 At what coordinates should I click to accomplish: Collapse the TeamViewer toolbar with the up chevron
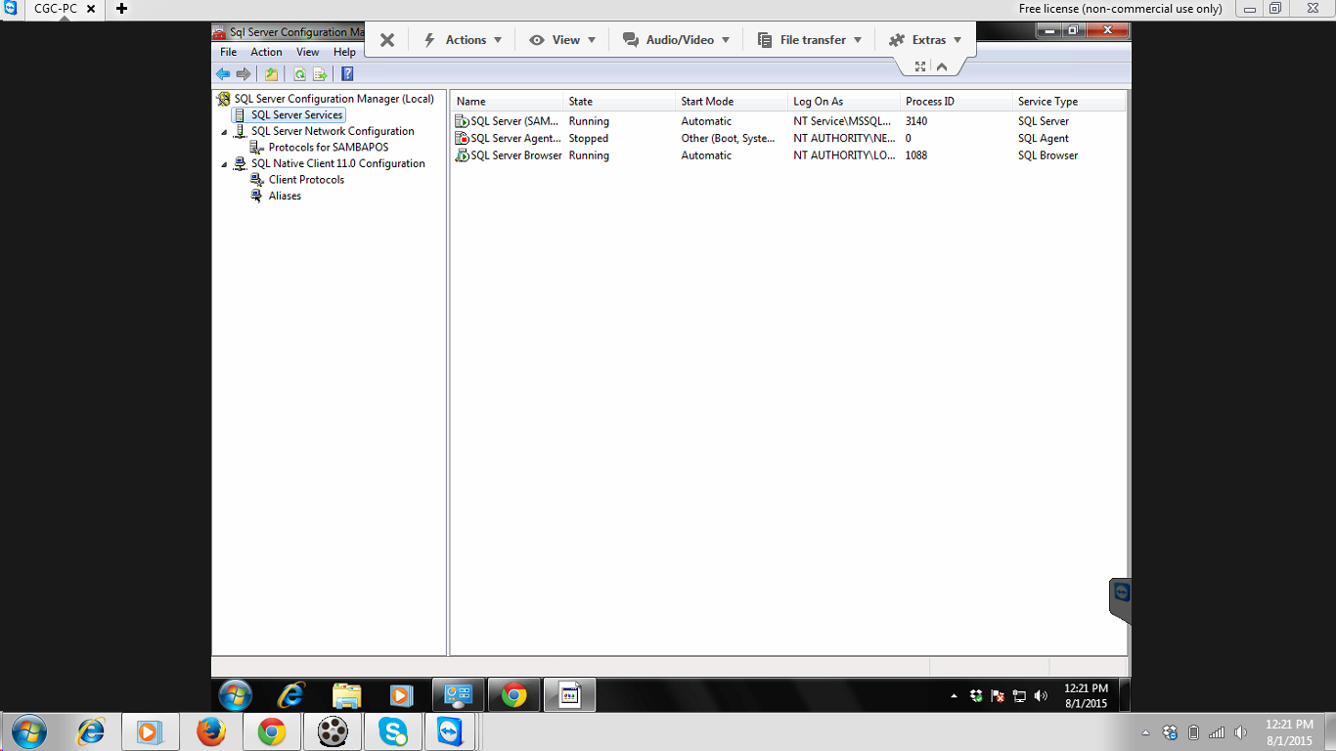[942, 66]
